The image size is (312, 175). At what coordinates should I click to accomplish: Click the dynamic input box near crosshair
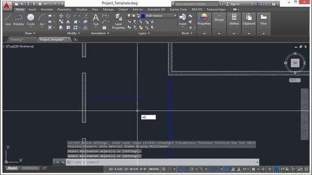pos(148,117)
